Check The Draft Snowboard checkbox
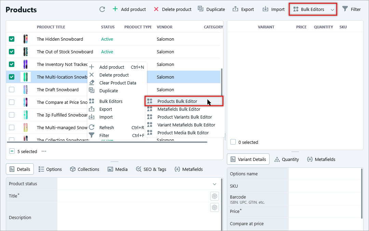369x231 pixels. point(12,90)
